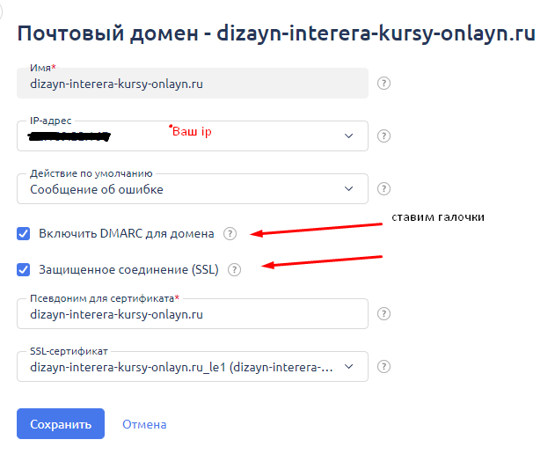Show help for Защищенное соединение (SSL)
Viewport: 555px width, 469px height.
pos(234,270)
